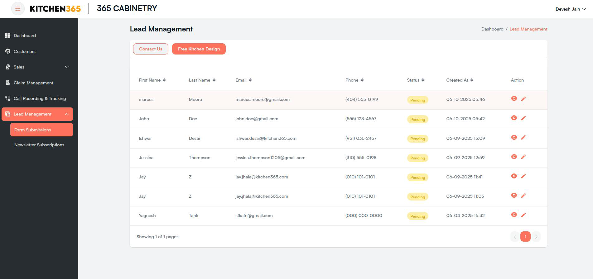Go to page 1 in pagination
Image resolution: width=593 pixels, height=279 pixels.
coord(525,237)
